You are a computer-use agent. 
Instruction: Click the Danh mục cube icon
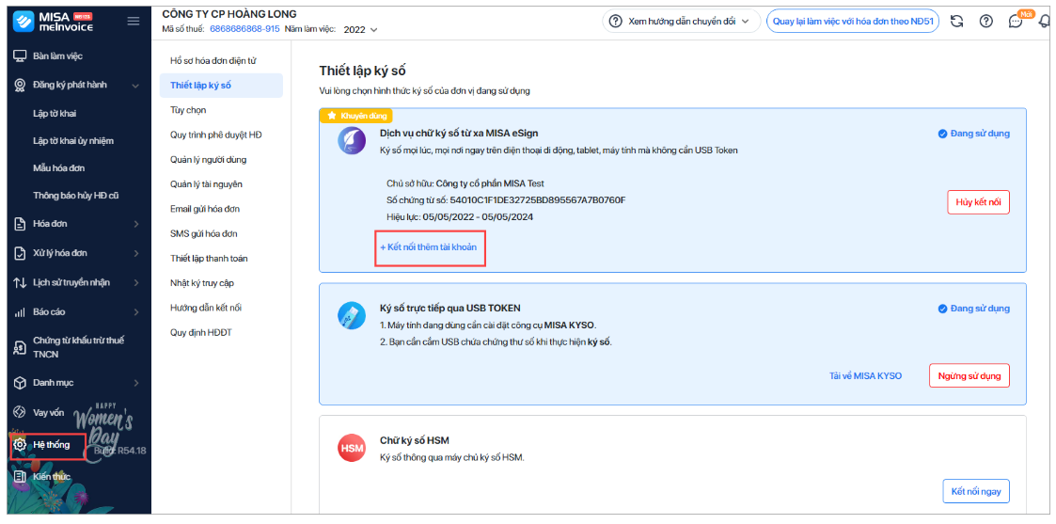[x=20, y=383]
